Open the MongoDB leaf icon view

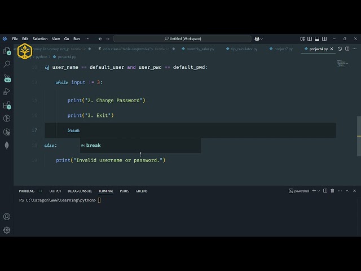[x=7, y=146]
